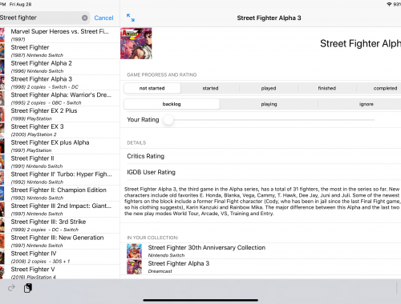Open Street Fighter III: New Generation result

(x=60, y=241)
